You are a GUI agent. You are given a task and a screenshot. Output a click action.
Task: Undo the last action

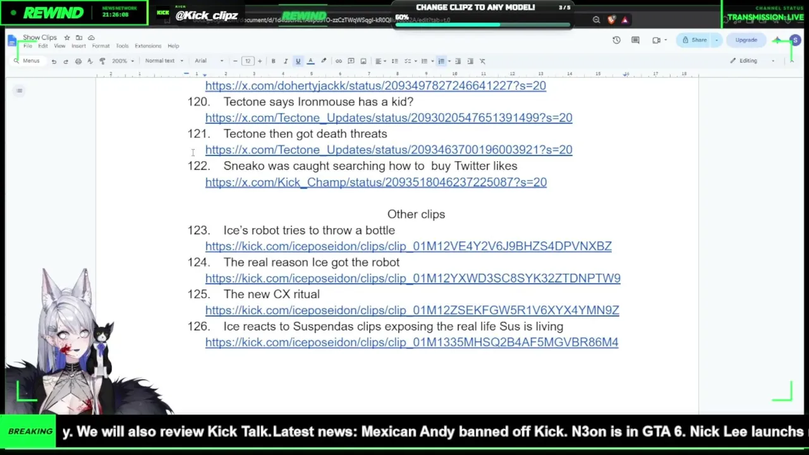coord(54,61)
